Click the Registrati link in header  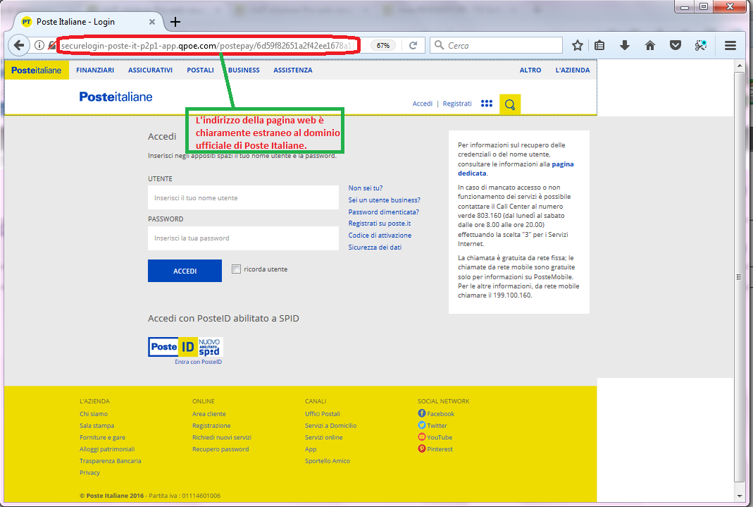pyautogui.click(x=457, y=104)
